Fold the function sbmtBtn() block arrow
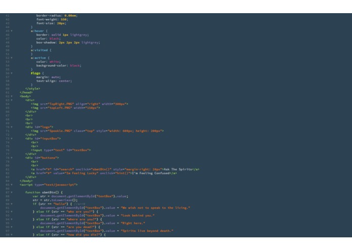 point(12,192)
